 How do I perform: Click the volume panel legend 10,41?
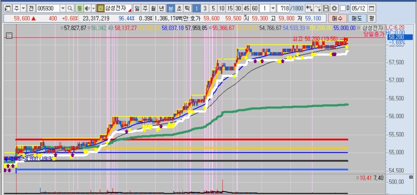point(366,178)
